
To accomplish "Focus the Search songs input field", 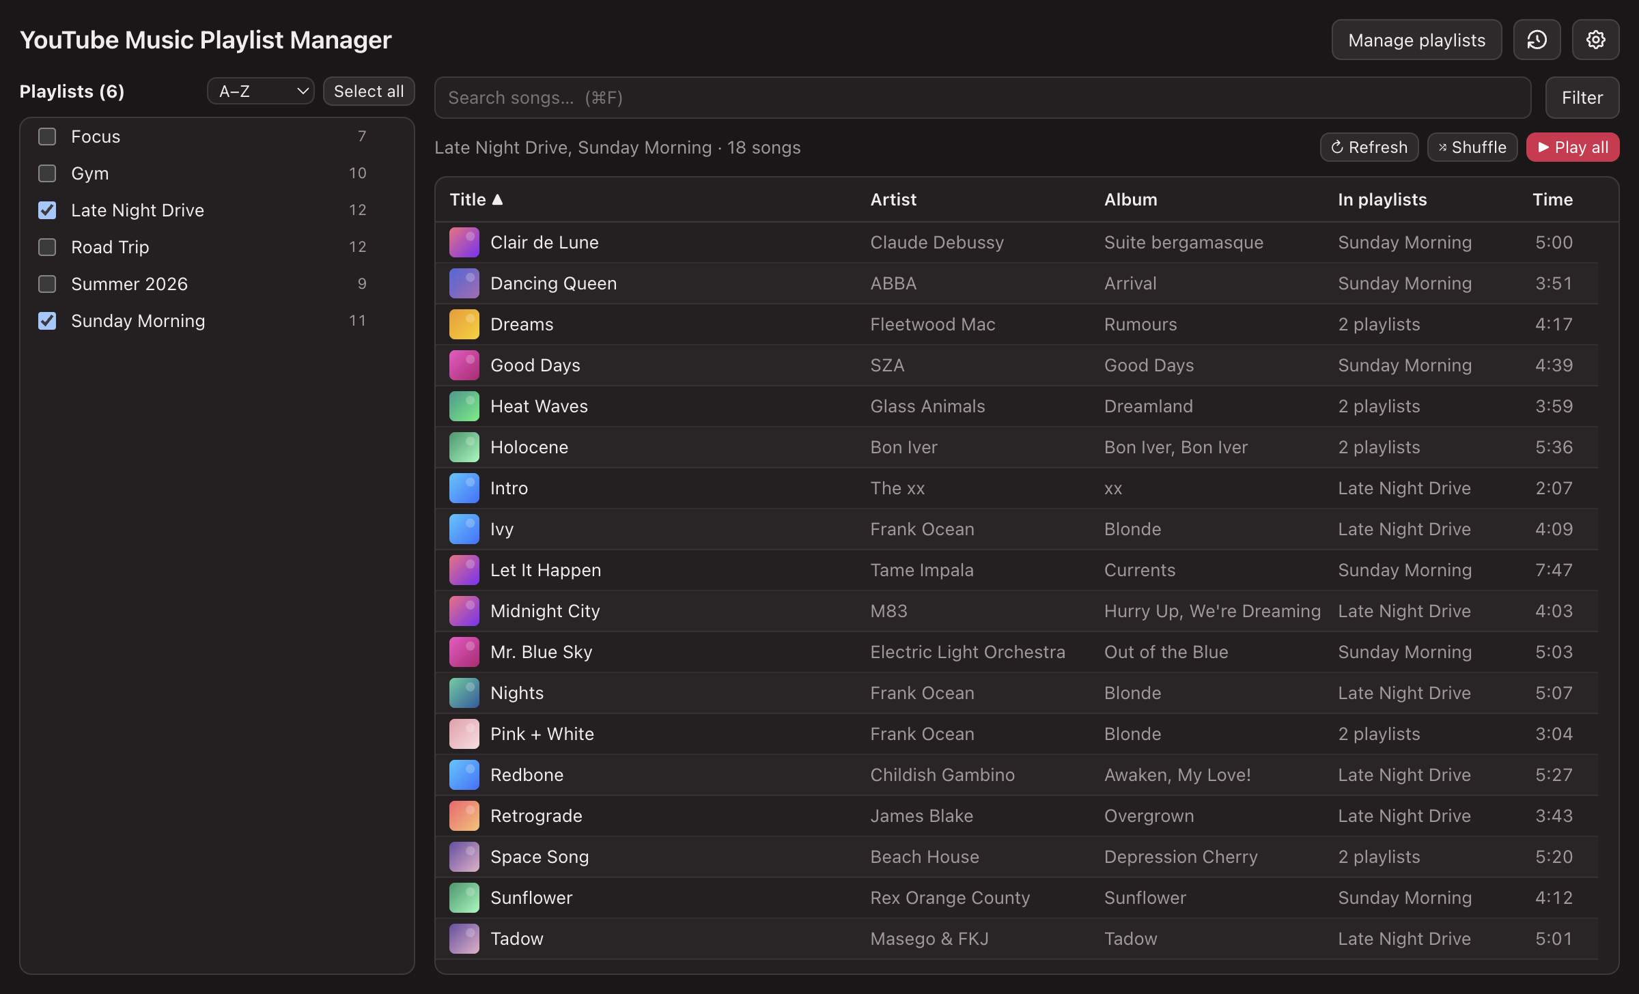I will coord(983,98).
